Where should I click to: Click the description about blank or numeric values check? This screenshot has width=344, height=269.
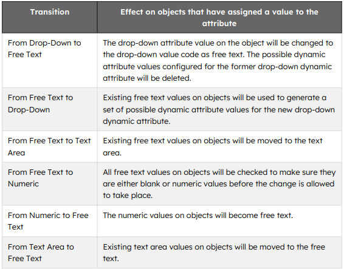click(x=219, y=184)
